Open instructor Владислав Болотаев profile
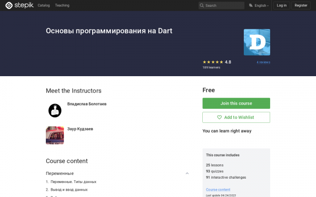The width and height of the screenshot is (316, 197). pos(87,104)
